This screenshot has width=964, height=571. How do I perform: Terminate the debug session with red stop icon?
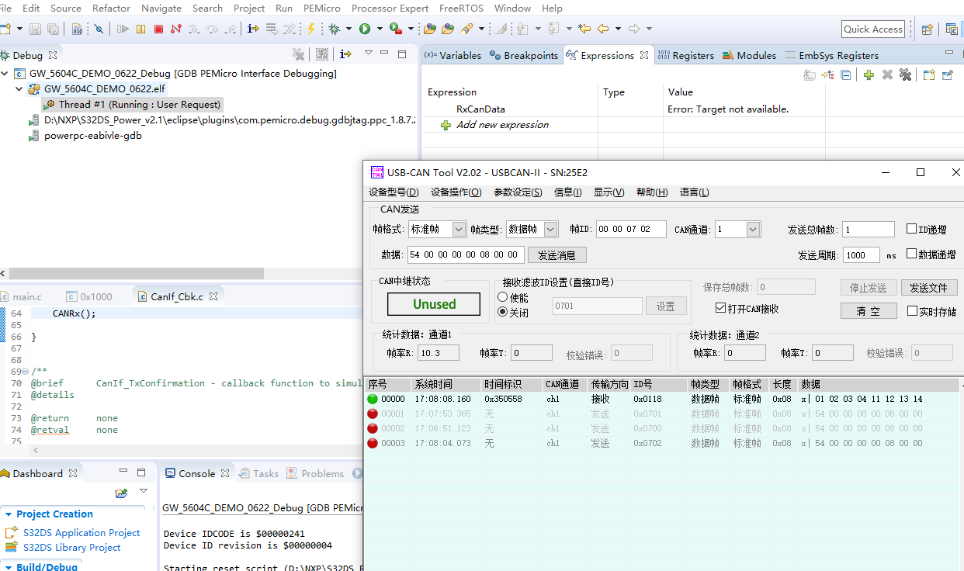coord(158,29)
